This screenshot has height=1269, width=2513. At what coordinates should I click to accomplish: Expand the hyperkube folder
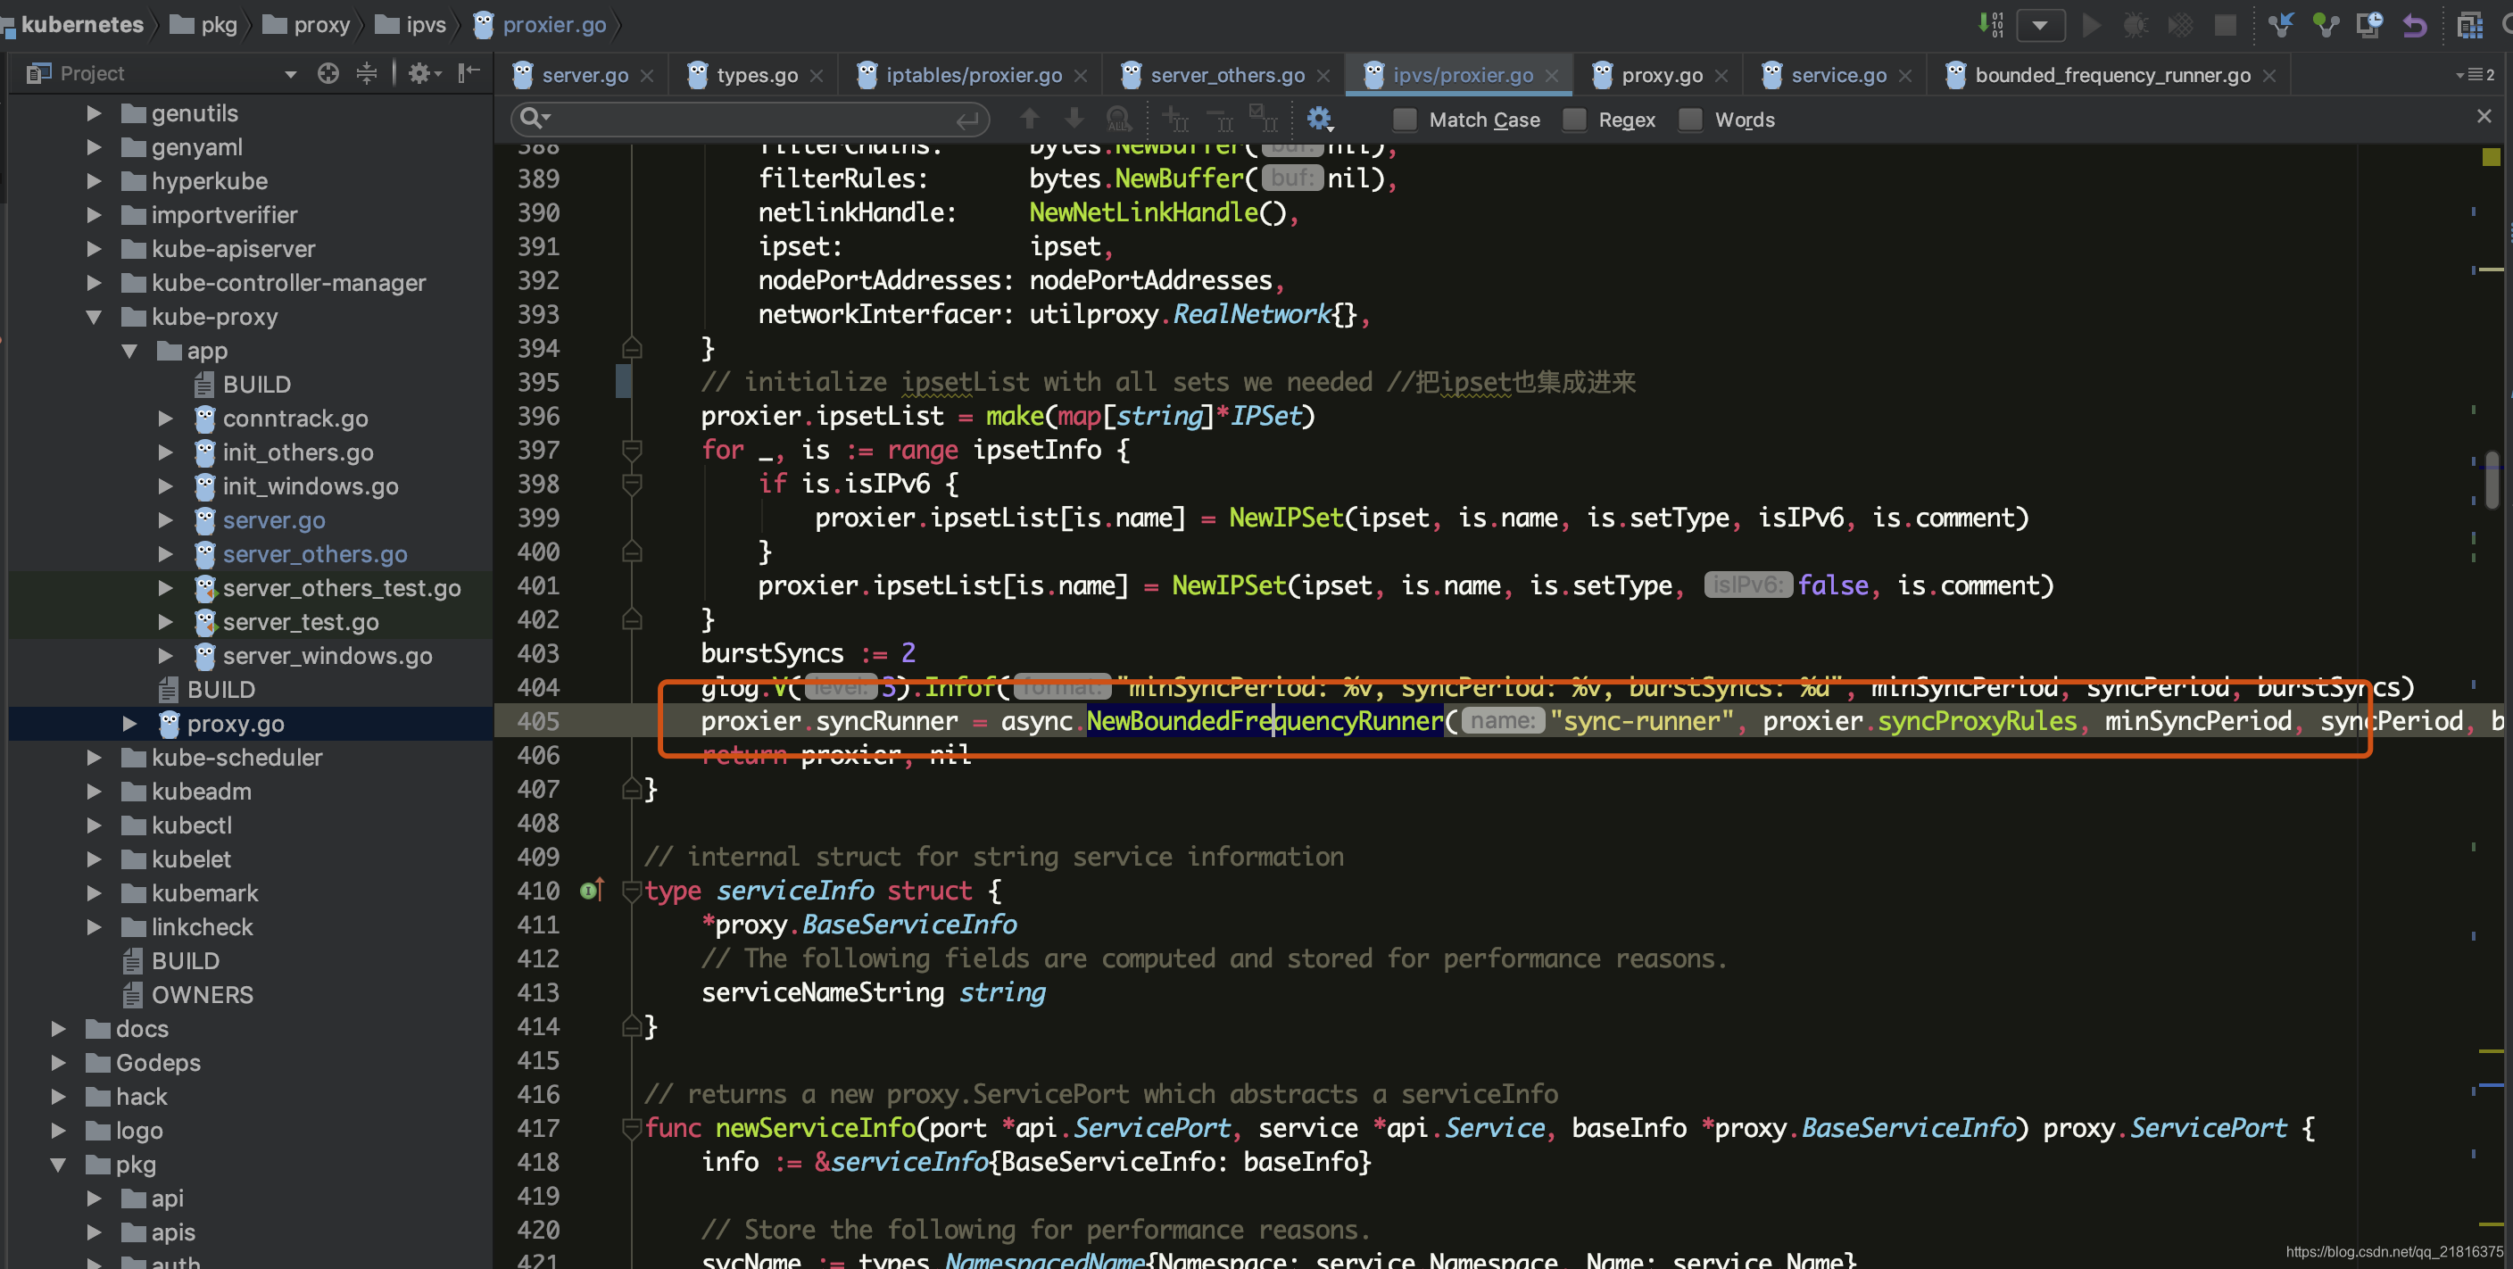94,181
